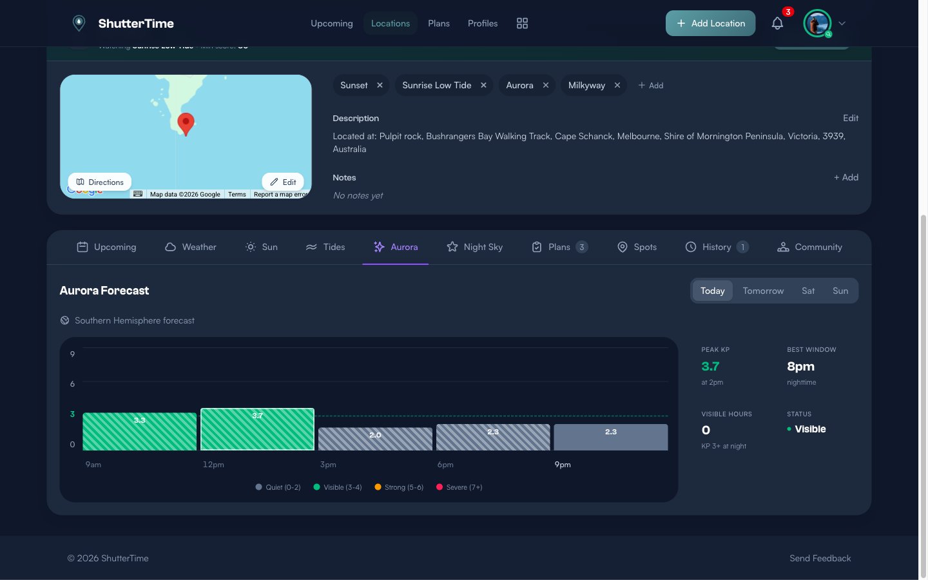Click the Peak KP value 3.7
The height and width of the screenshot is (580, 928).
click(710, 366)
